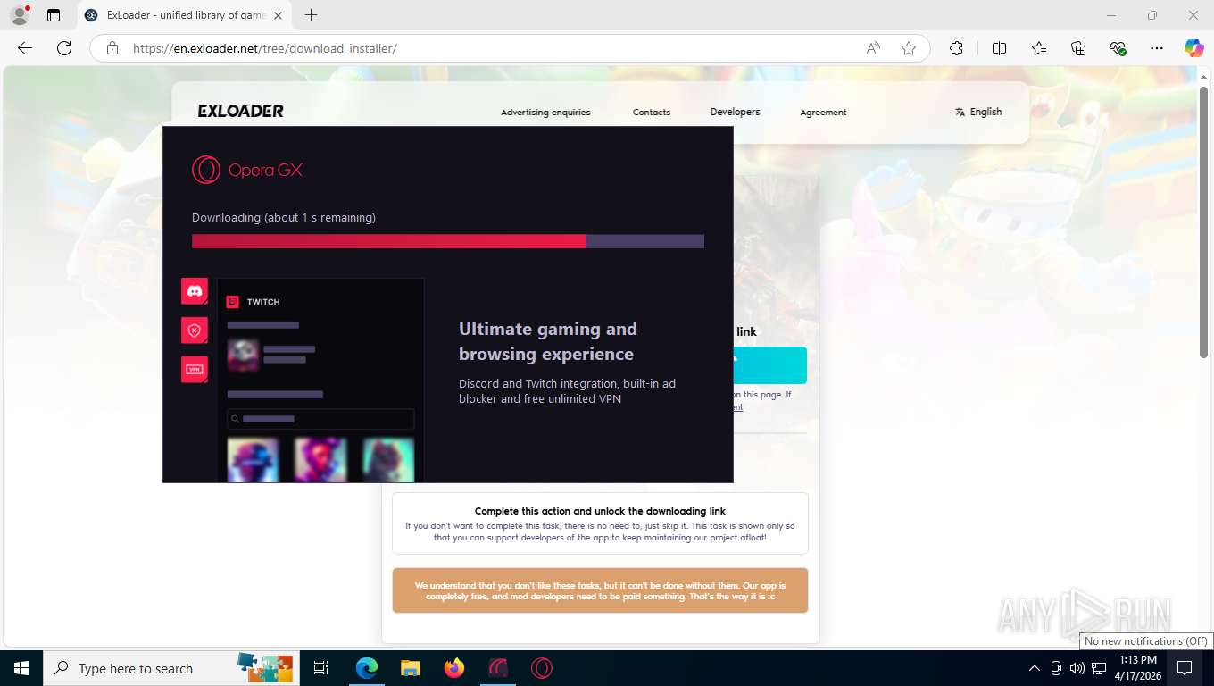The image size is (1214, 686).
Task: Click 'Complete this action and unlock' task box
Action: 600,523
